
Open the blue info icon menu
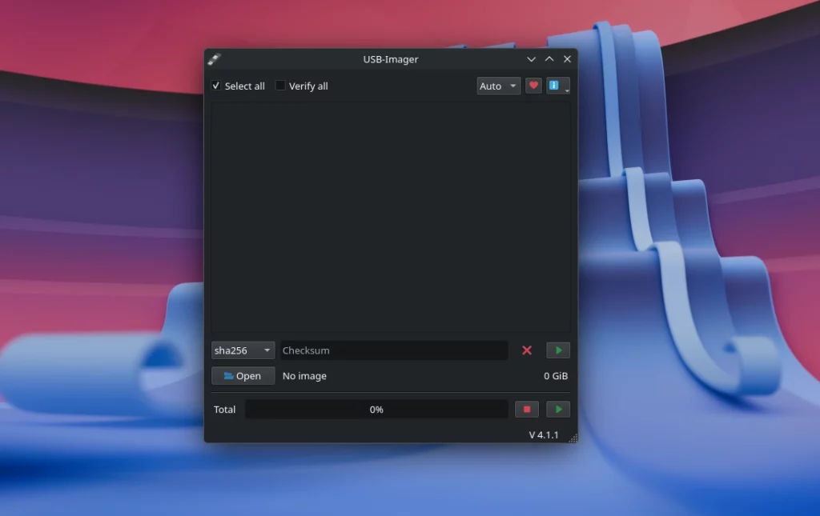tap(557, 86)
